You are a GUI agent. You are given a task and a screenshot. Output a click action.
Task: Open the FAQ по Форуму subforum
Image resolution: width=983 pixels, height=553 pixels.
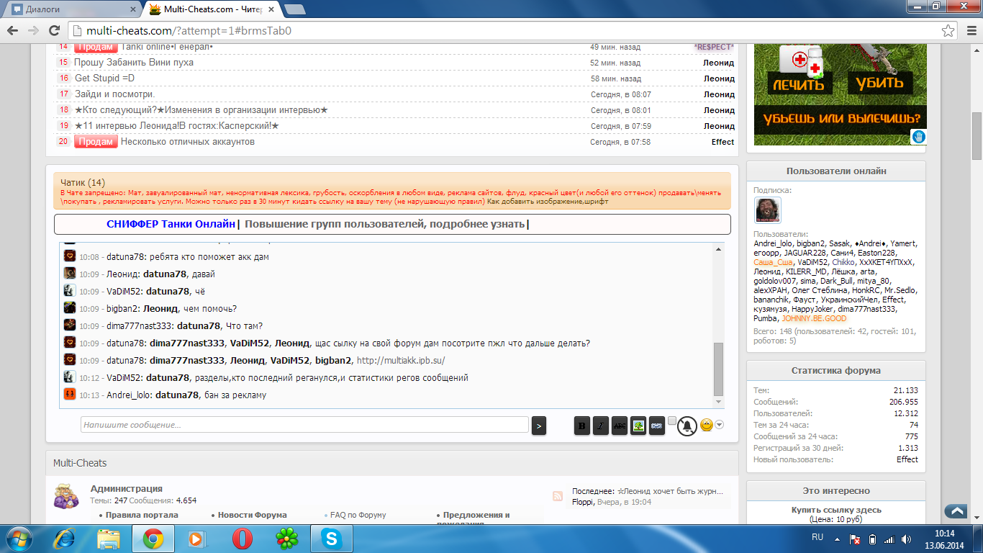coord(358,515)
